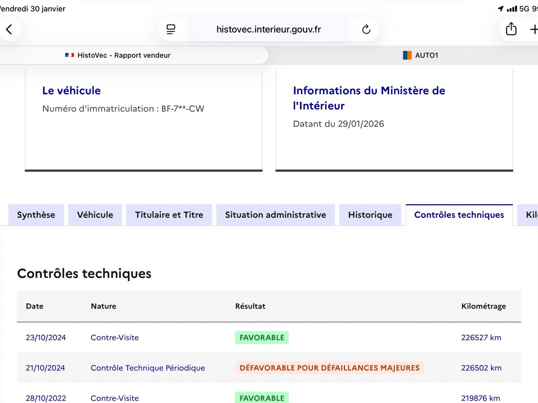Add a new tab with plus icon

[534, 30]
